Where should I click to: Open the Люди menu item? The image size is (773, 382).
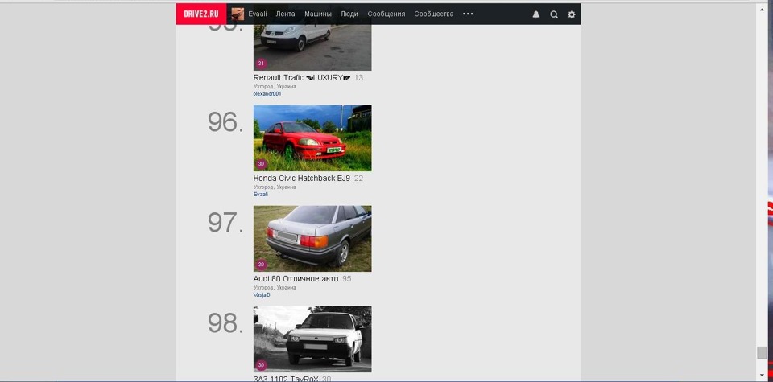coord(349,14)
